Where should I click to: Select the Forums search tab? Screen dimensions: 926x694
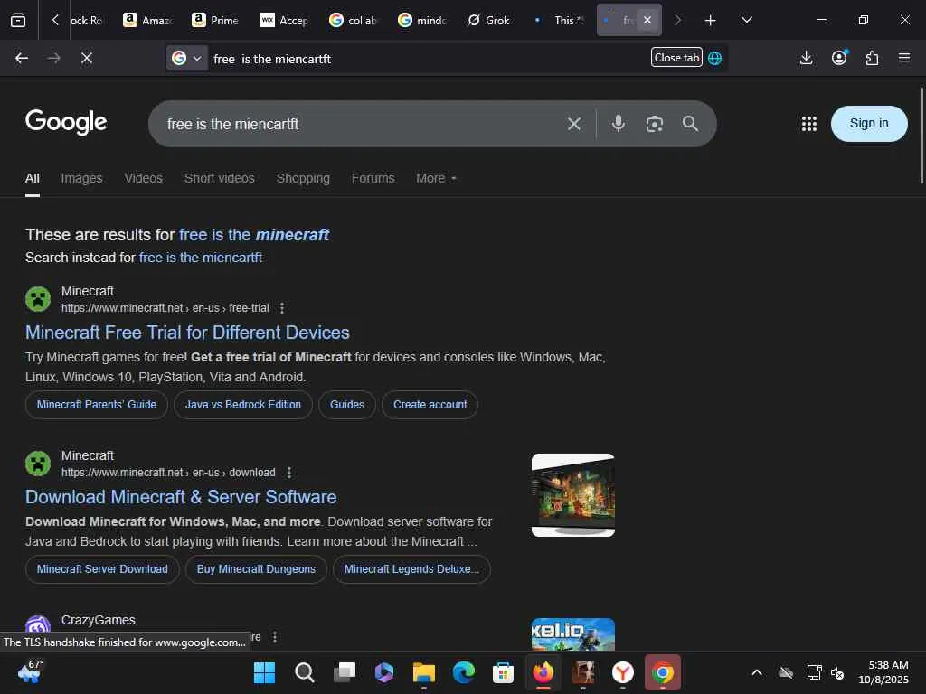coord(373,178)
